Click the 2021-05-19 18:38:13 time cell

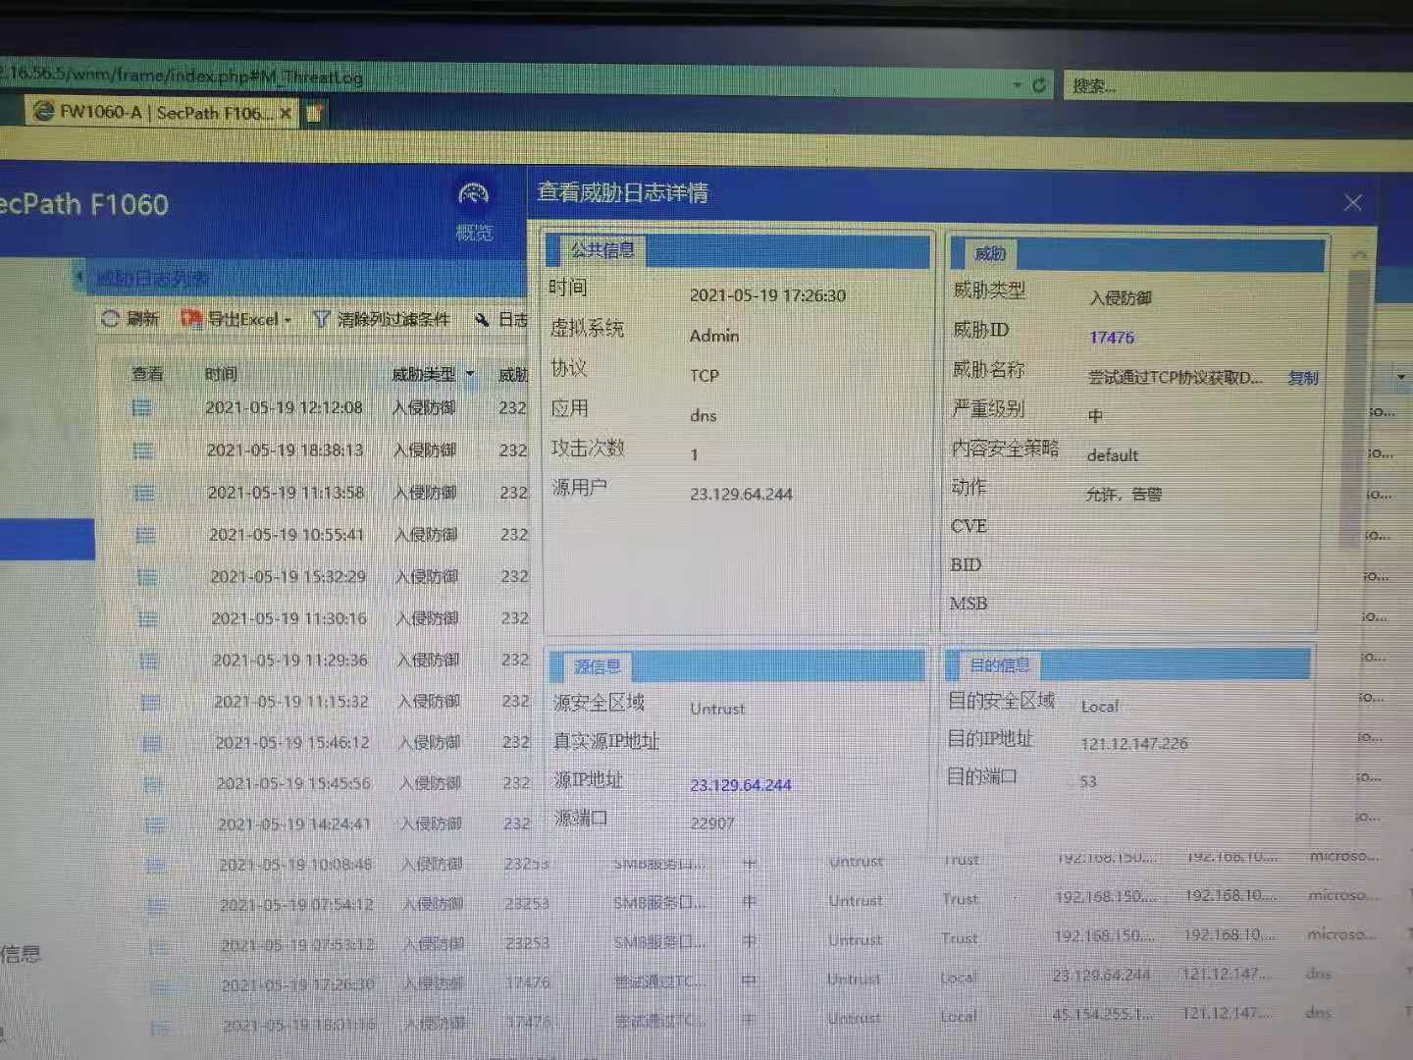pos(285,450)
